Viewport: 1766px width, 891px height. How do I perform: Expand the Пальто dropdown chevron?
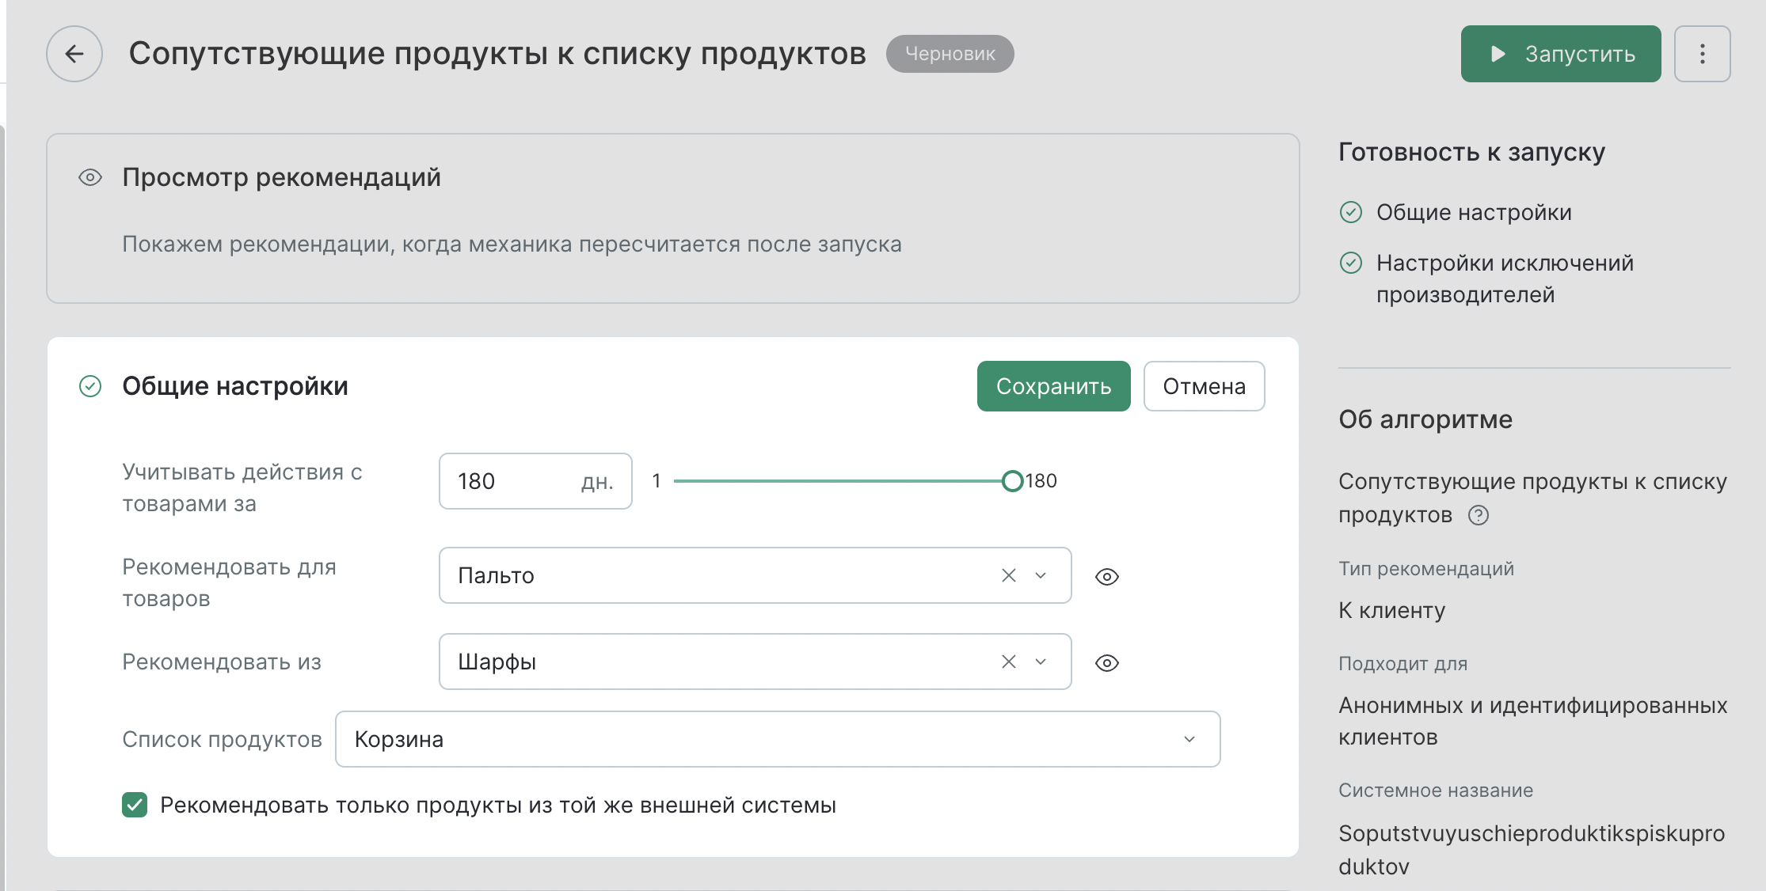click(x=1041, y=575)
